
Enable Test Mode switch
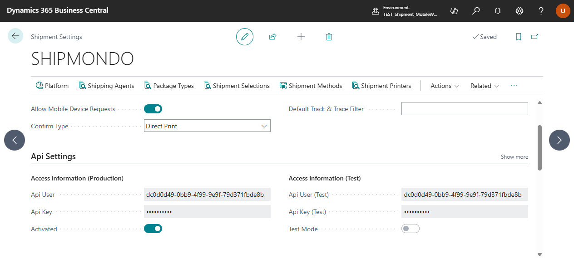click(411, 229)
